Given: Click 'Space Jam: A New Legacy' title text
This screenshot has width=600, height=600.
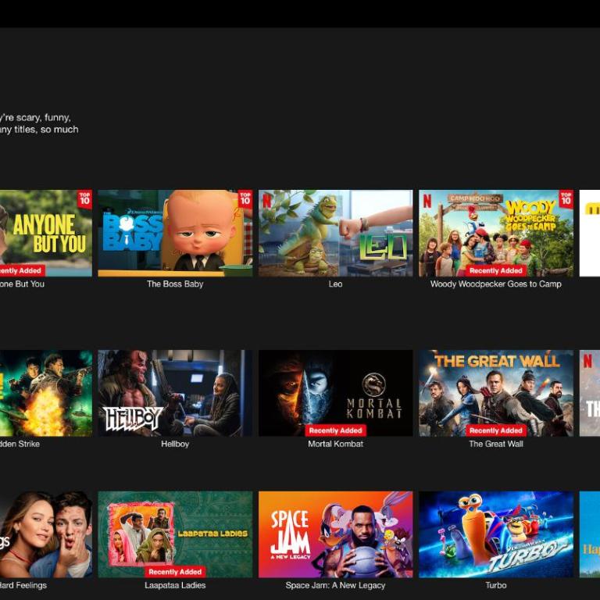Looking at the screenshot, I should tap(336, 585).
